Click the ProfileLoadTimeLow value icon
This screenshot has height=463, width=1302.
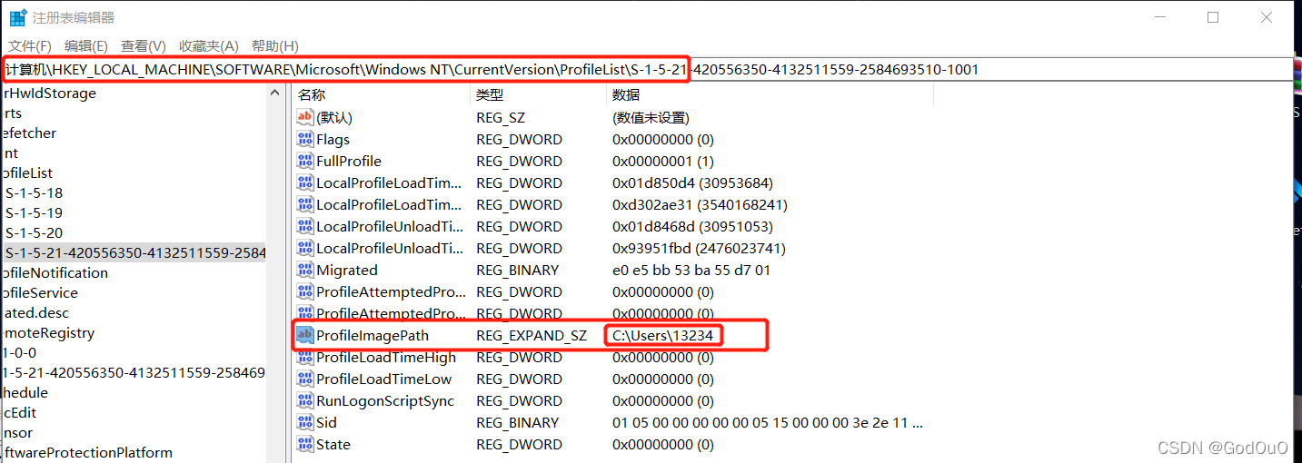pyautogui.click(x=305, y=379)
